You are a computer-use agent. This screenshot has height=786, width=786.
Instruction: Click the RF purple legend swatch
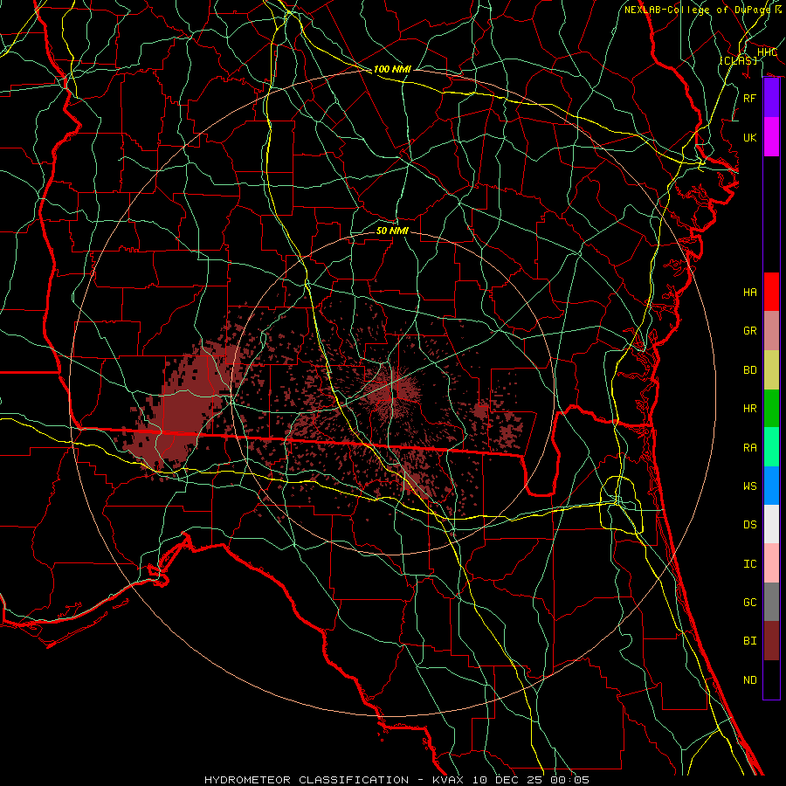tap(771, 98)
